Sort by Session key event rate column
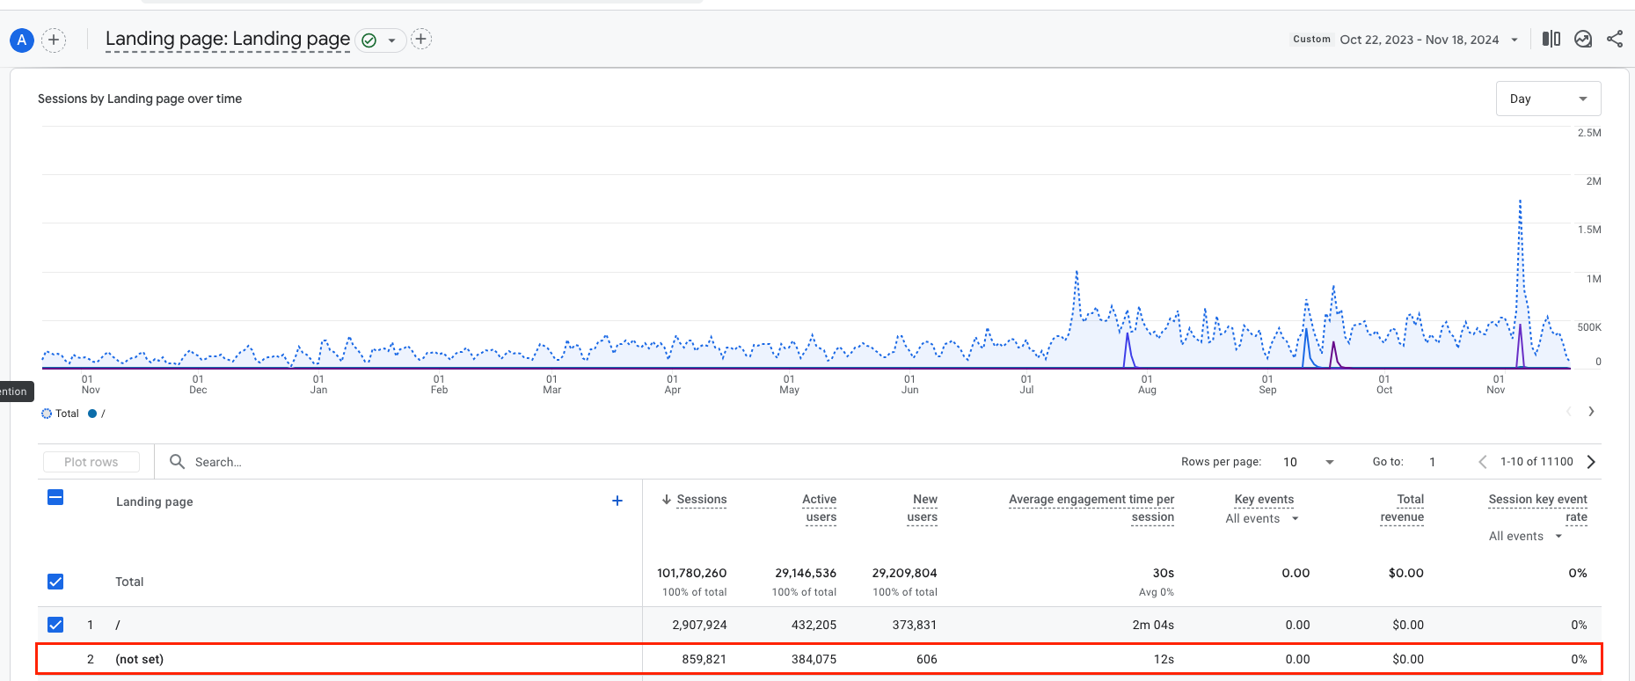The image size is (1635, 681). point(1538,508)
